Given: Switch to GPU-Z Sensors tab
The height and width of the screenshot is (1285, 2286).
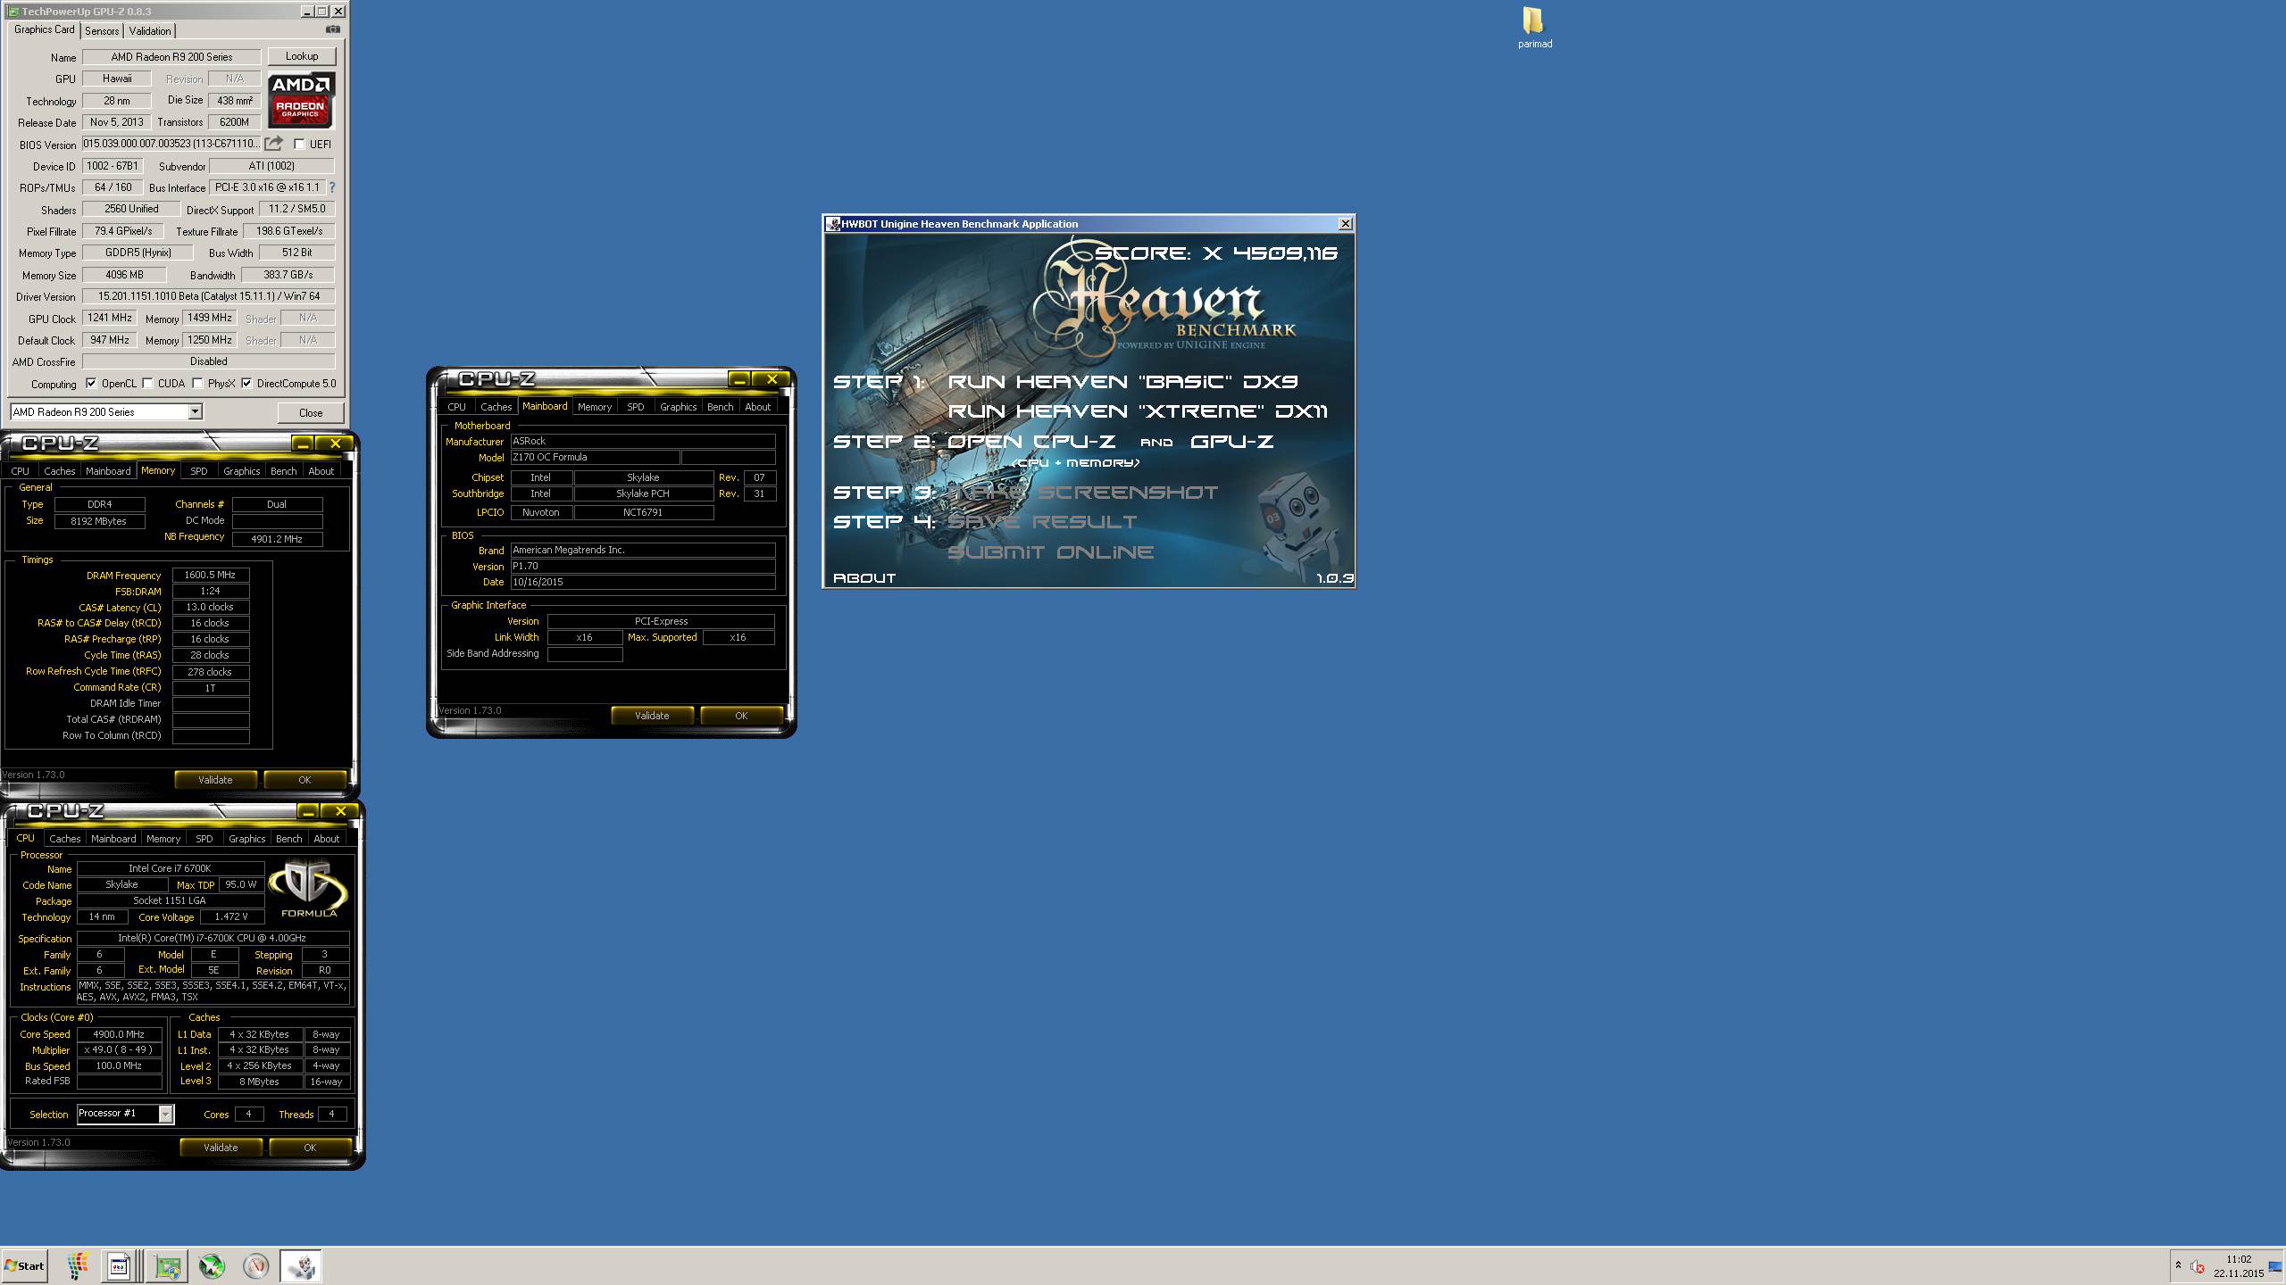Looking at the screenshot, I should [x=102, y=30].
